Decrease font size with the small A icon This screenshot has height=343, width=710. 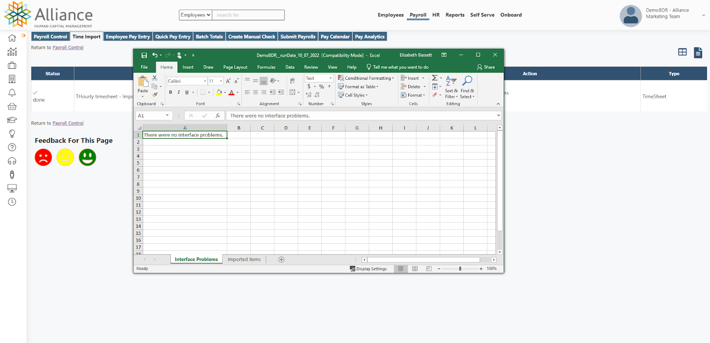[x=236, y=81]
